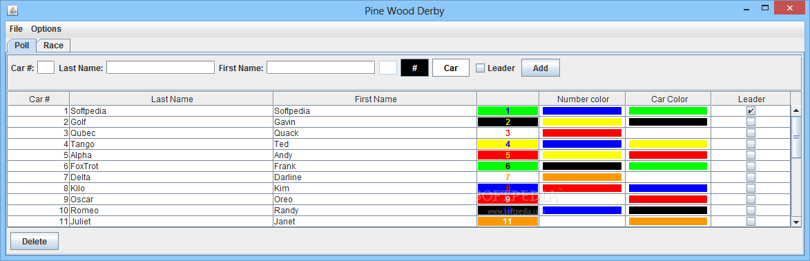Click yellow car color swatch for Tango
Screen dimensions: 810x261
(668, 144)
